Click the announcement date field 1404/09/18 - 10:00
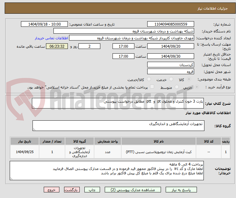Image resolution: width=236 pixels, height=198 pixels. (44, 24)
